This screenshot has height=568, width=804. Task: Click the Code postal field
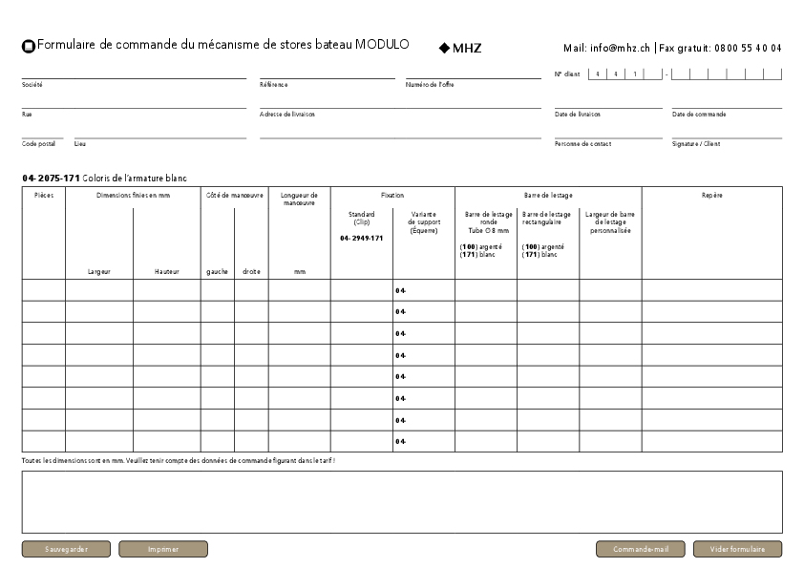click(43, 133)
